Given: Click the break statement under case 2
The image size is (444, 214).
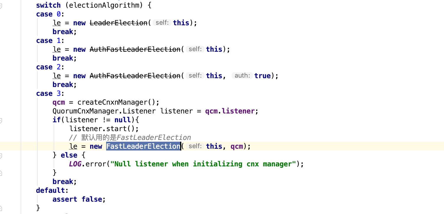Looking at the screenshot, I should click(x=65, y=84).
